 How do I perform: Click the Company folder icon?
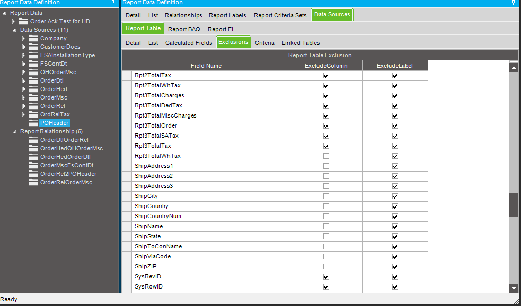coord(33,38)
